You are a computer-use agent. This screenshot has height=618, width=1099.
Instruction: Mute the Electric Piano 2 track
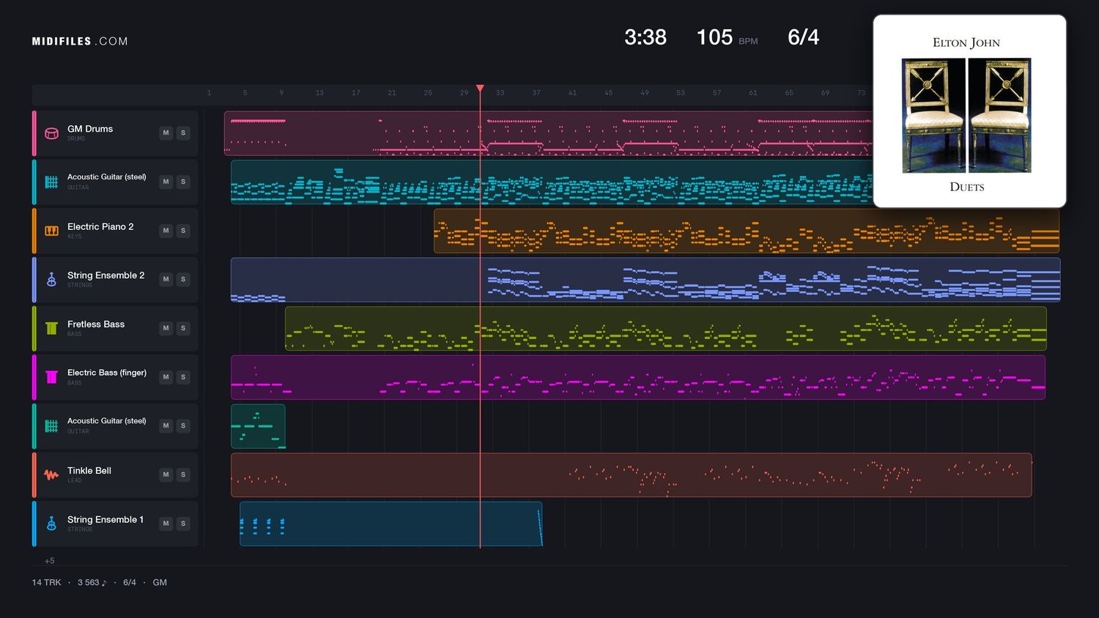166,231
